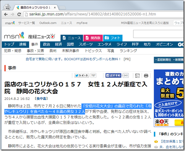Open the ランキング subcategory

pyautogui.click(x=128, y=51)
